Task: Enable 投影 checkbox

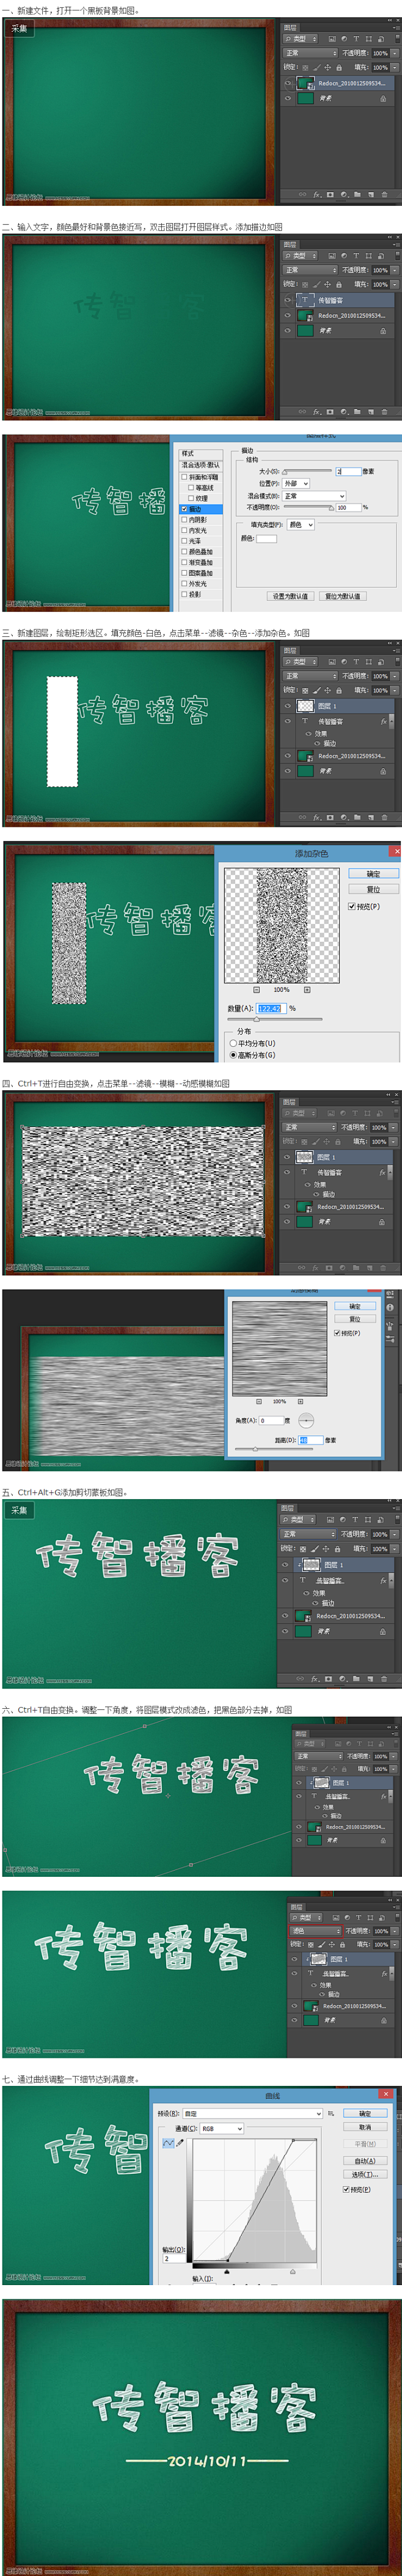Action: point(184,594)
